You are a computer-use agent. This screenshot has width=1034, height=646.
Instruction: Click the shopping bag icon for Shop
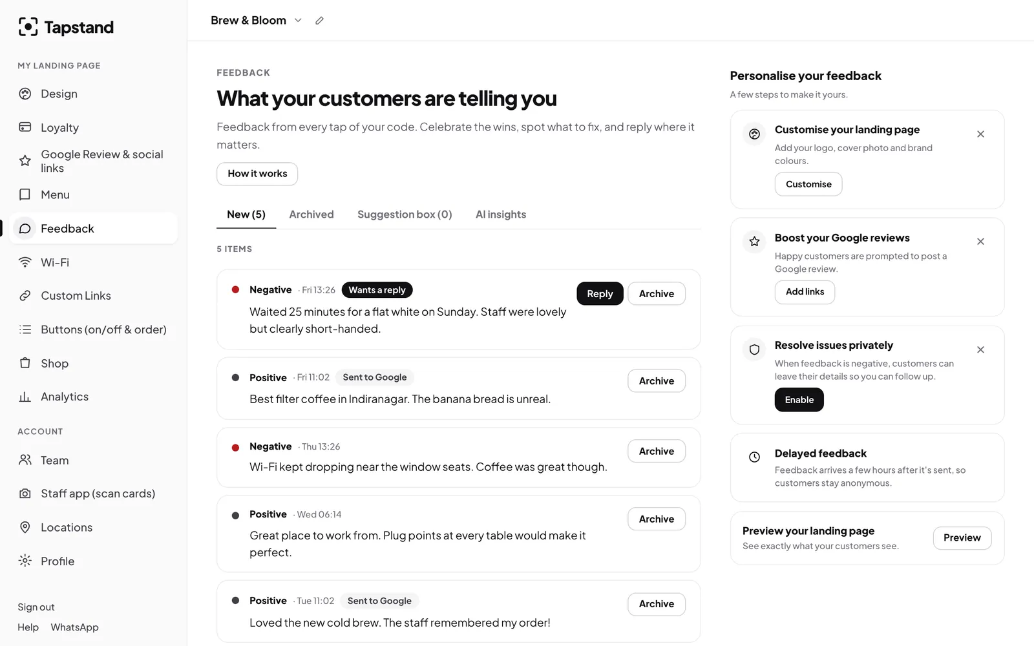(x=25, y=363)
